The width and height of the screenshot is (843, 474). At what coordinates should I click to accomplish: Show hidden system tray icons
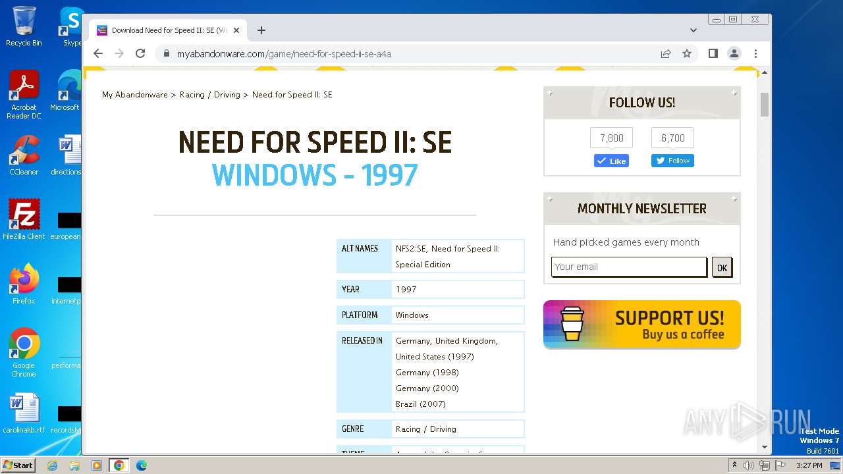pos(734,465)
